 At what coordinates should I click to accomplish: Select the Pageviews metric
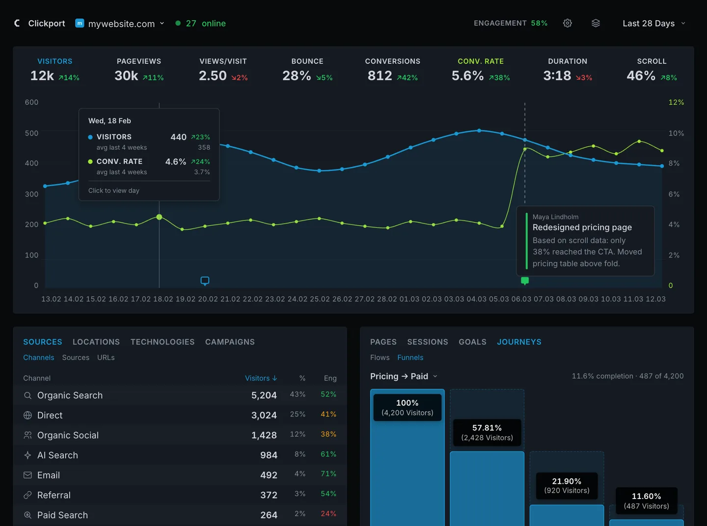click(x=139, y=70)
